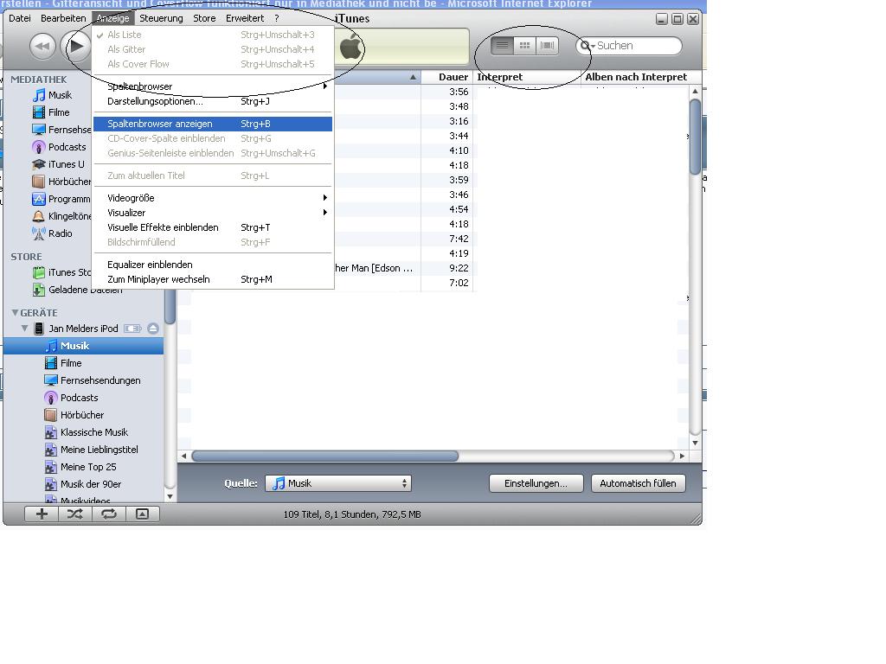The height and width of the screenshot is (664, 886).
Task: Open the Steuerung menu
Action: (x=161, y=18)
